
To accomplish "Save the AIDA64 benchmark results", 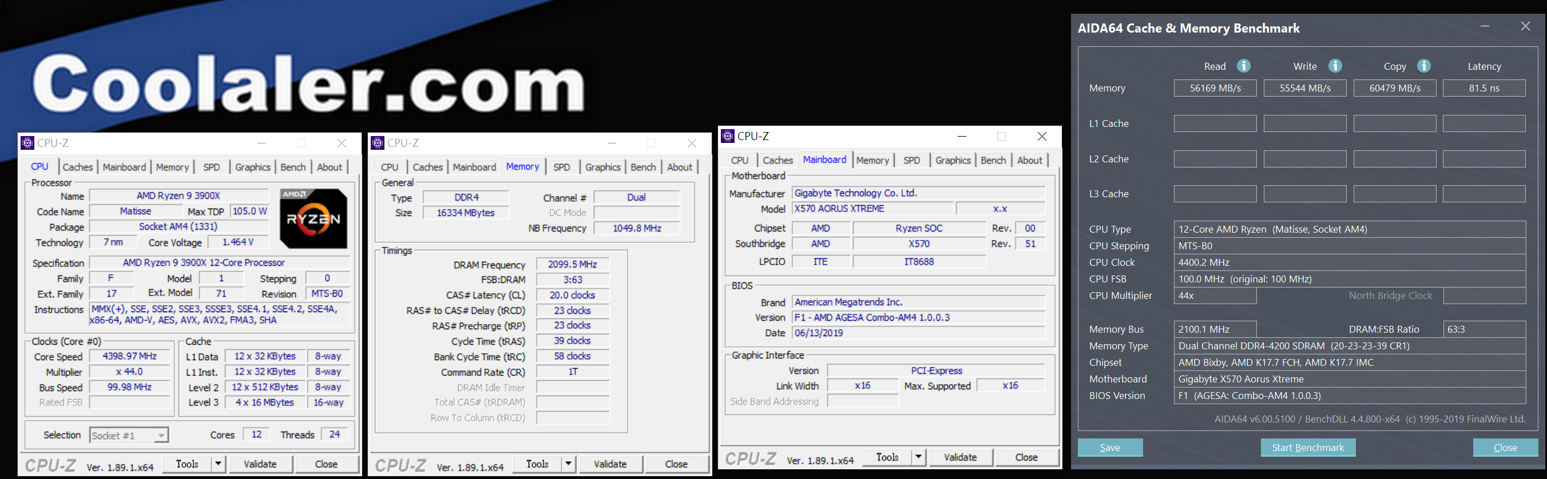I will pyautogui.click(x=1110, y=448).
